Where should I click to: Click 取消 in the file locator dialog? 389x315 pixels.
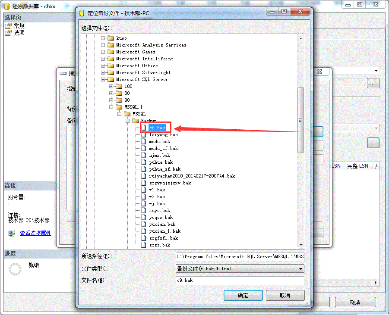285,295
